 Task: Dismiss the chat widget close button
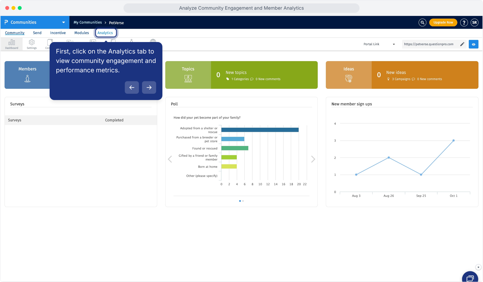point(478,267)
